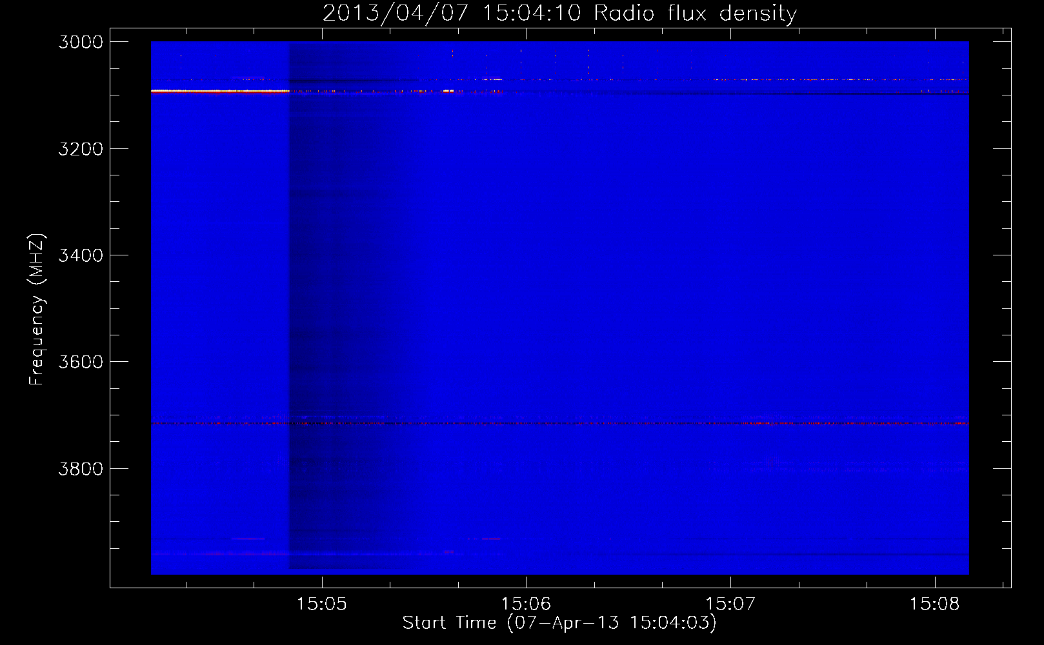1044x645 pixels.
Task: Click the '3400' frequency axis label
Action: [x=81, y=255]
